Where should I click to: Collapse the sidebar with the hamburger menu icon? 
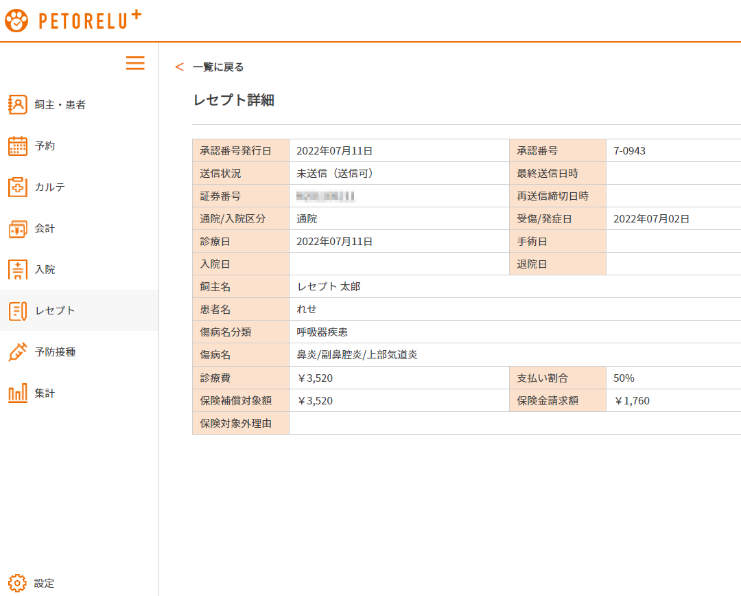pos(135,63)
